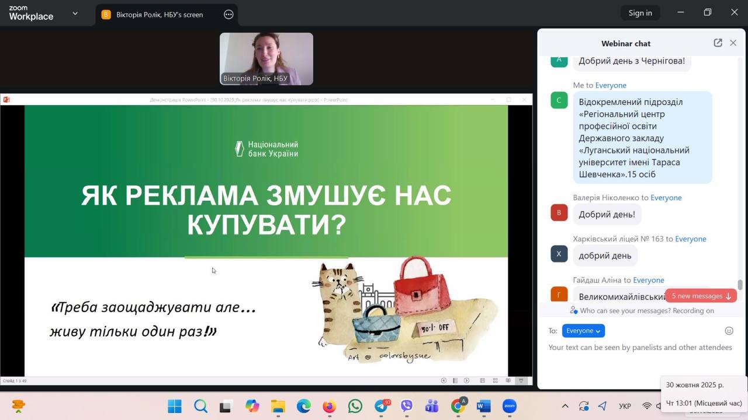748x420 pixels.
Task: Go to next slide in PowerPoint reading view
Action: point(466,381)
